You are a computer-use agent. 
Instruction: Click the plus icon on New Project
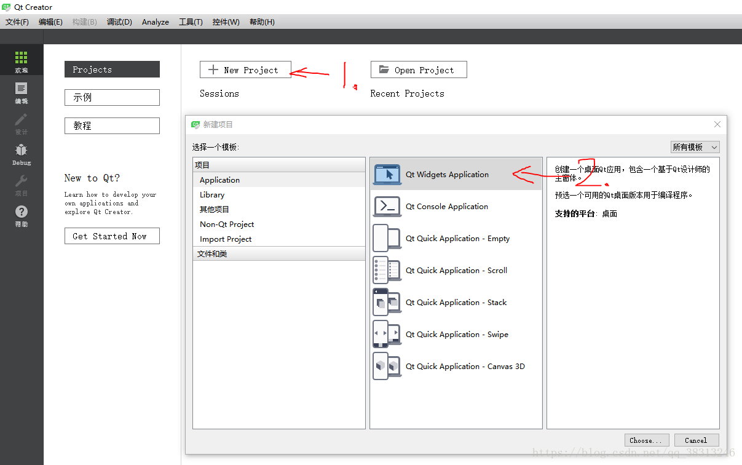(213, 70)
